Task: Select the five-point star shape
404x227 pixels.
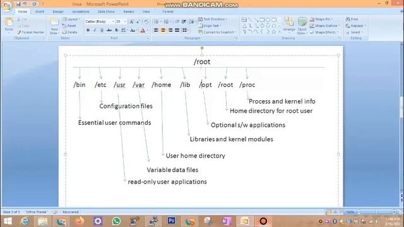Action: [274, 32]
